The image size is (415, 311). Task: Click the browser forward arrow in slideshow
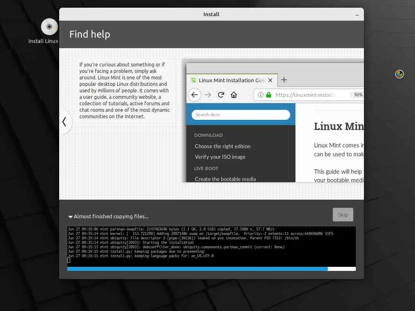(208, 95)
